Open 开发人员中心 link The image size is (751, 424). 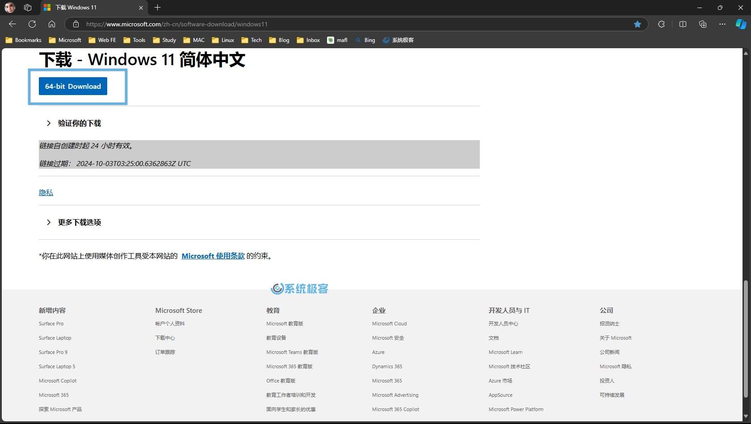click(x=503, y=324)
